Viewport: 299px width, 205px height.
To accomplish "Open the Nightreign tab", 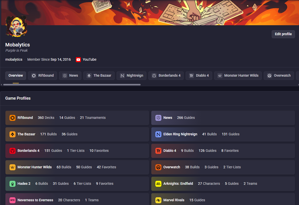I will 131,76.
